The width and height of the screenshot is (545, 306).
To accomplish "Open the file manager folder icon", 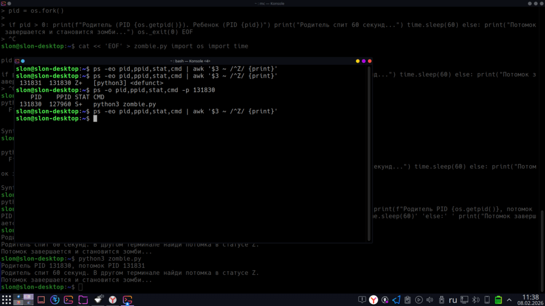I will (83, 299).
